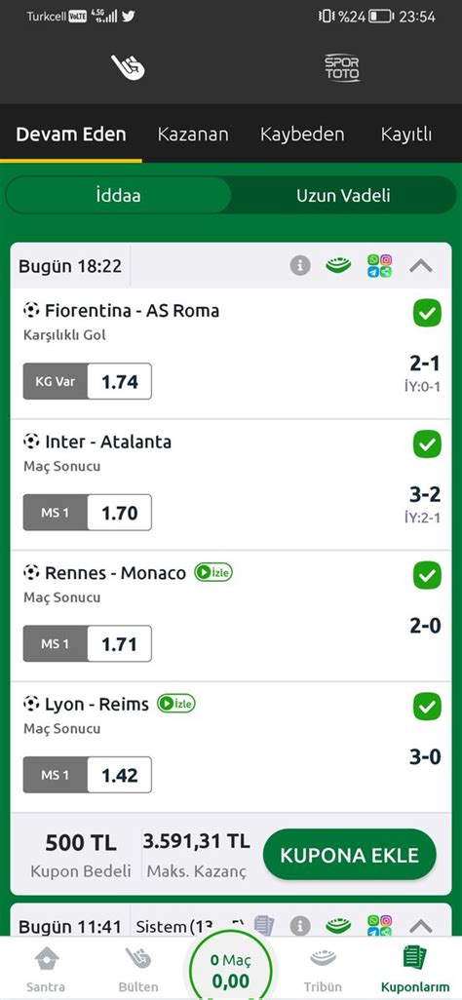Open Santra from bottom navigation
Viewport: 462px width, 1000px height.
(45, 969)
